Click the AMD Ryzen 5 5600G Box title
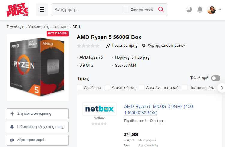 109,37
